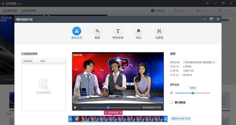Enable the 素材静音 checkbox

[x=172, y=102]
